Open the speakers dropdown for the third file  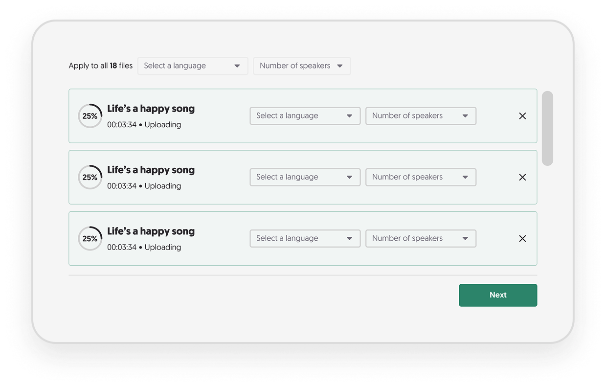coord(421,238)
